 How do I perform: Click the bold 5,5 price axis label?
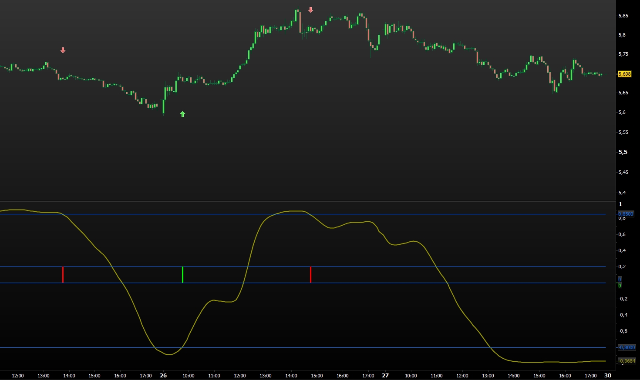point(623,152)
